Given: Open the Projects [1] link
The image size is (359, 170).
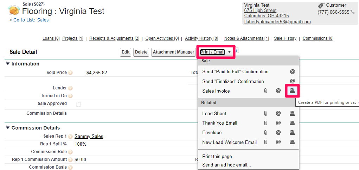Looking at the screenshot, I should point(73,38).
